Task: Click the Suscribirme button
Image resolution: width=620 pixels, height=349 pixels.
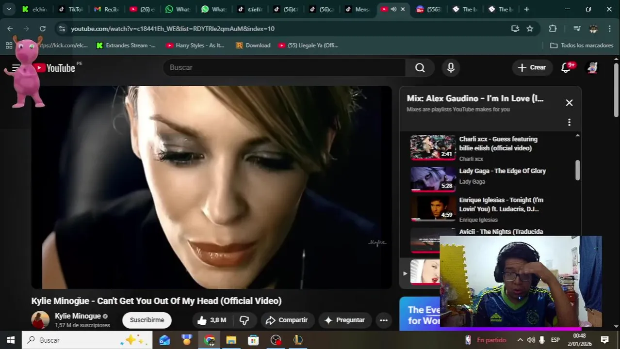Action: (x=147, y=320)
